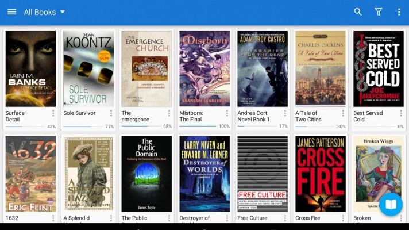Open options menu for Best Served Cold
The image size is (409, 230).
tap(402, 113)
